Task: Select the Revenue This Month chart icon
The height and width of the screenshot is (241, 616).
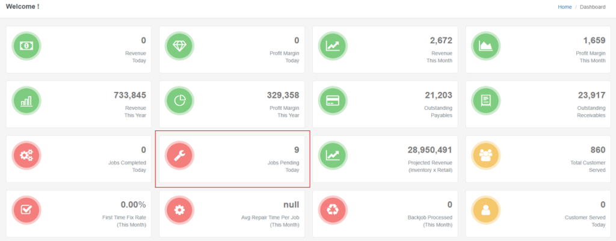Action: [333, 46]
